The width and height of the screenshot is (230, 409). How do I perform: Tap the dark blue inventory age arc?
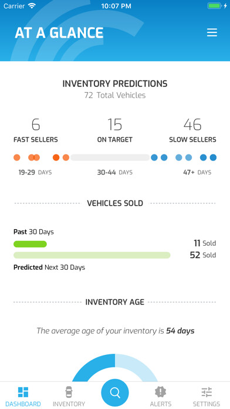click(95, 367)
